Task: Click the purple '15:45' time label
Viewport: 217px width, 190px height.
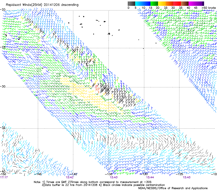Action: [187, 177]
